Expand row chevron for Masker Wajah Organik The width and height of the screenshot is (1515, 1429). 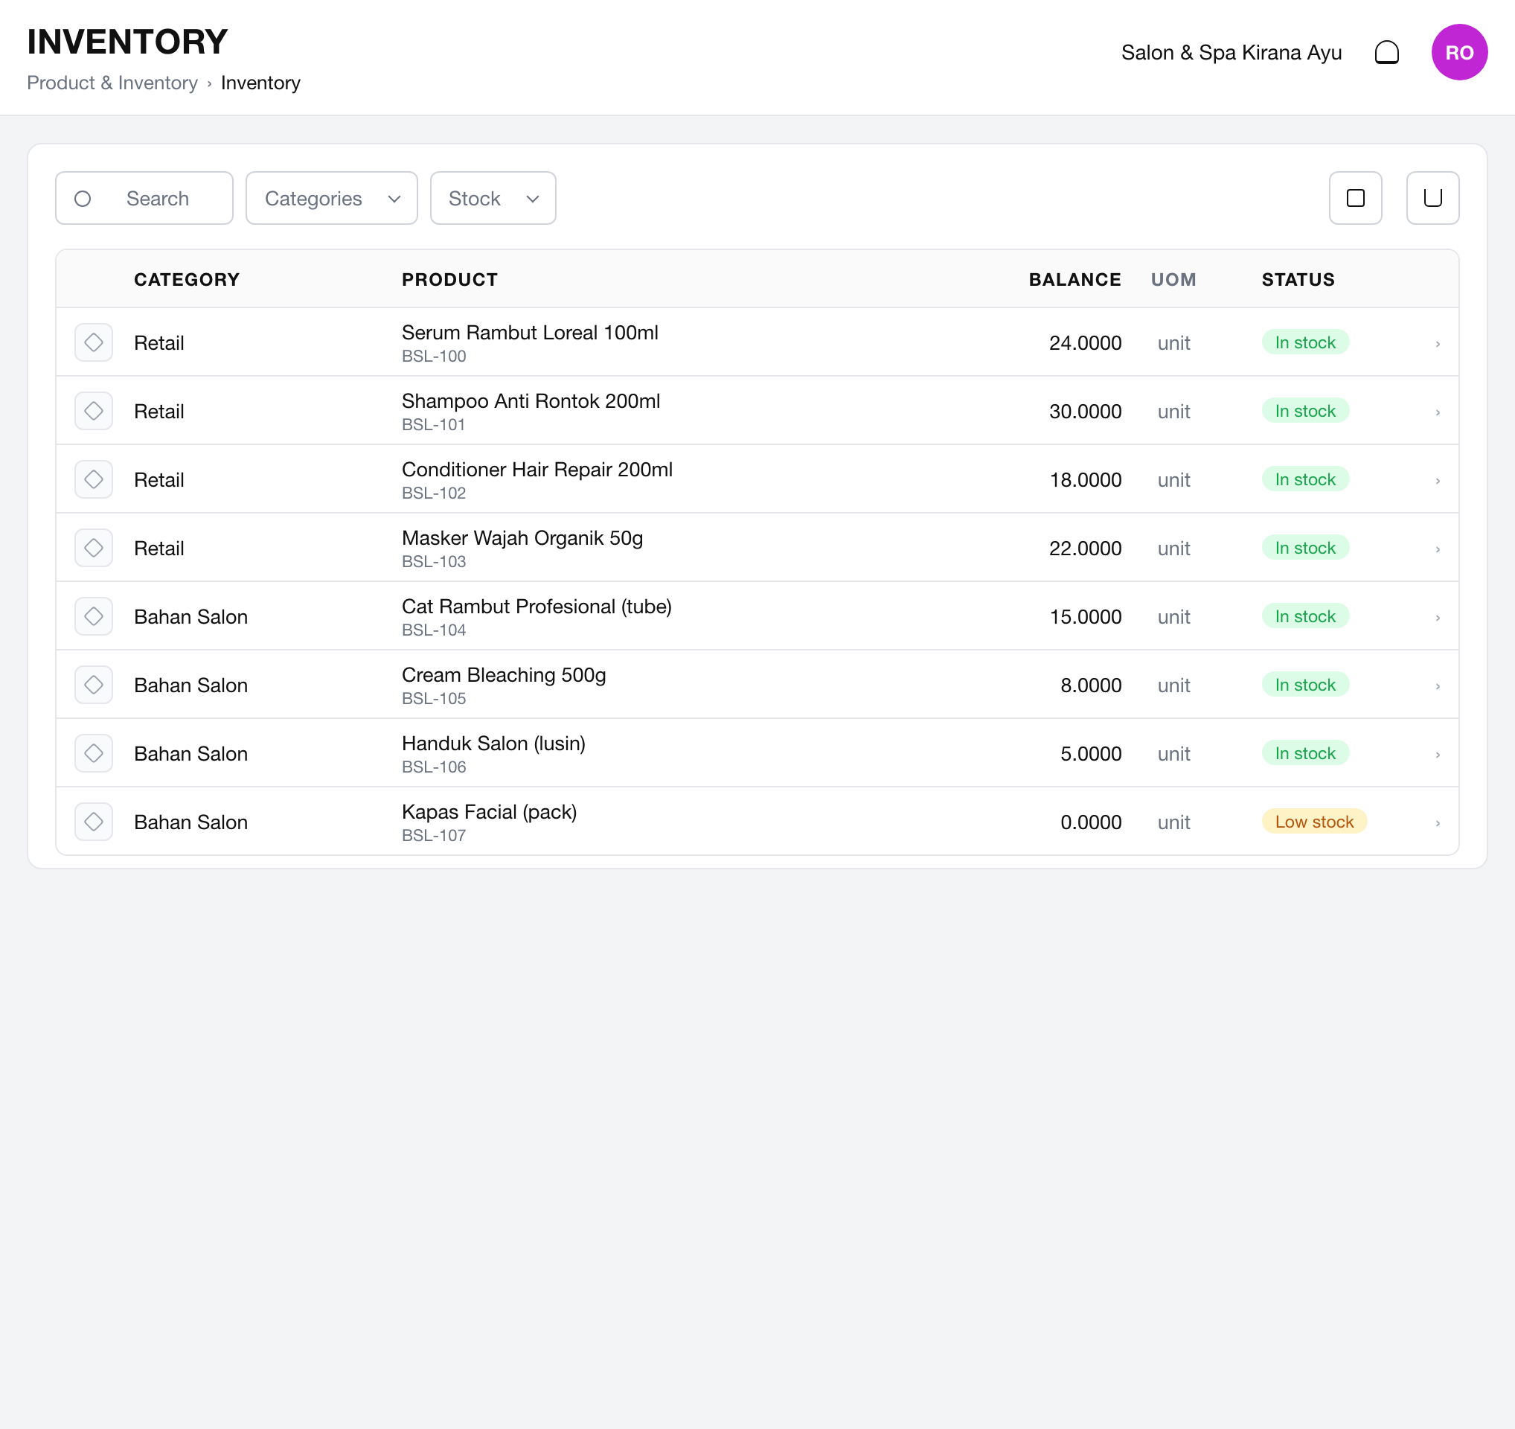[1438, 549]
